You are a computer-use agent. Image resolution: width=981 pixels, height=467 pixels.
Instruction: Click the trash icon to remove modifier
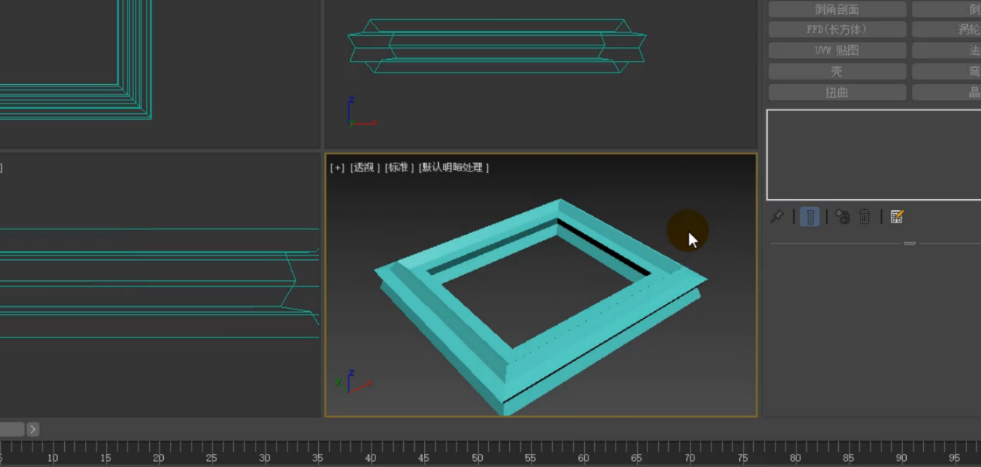865,217
